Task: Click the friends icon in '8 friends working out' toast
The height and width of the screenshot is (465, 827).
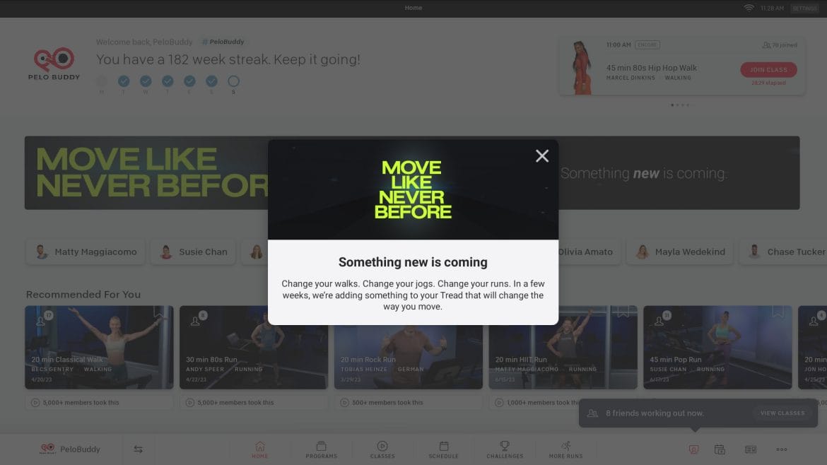Action: coord(593,413)
